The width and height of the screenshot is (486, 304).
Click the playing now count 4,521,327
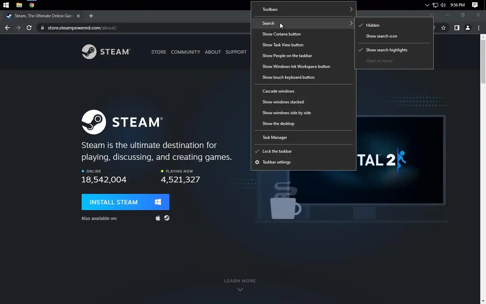[x=181, y=180]
